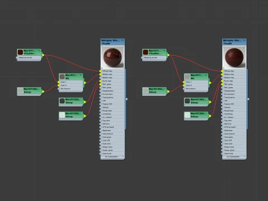This screenshot has height=201, width=268.
Task: Click the right white-swatch Bitmap node thumbnail
Action: point(187,115)
